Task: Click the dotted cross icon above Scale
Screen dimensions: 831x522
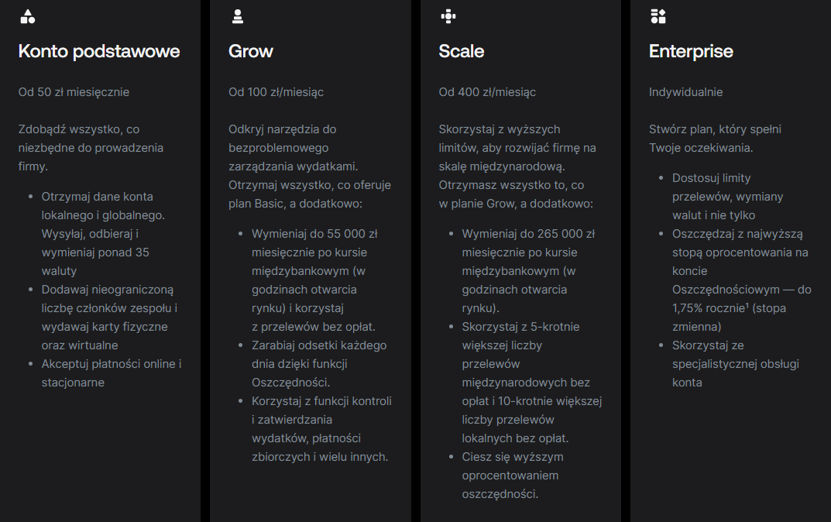Action: point(448,16)
